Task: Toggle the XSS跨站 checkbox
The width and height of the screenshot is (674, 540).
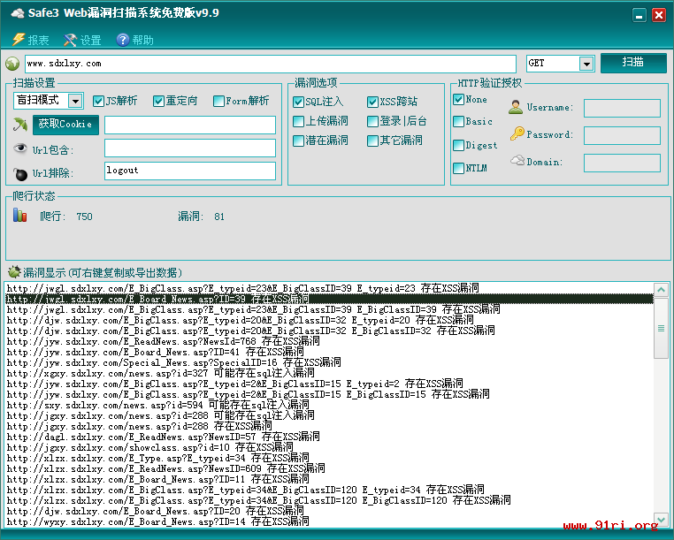Action: tap(372, 102)
